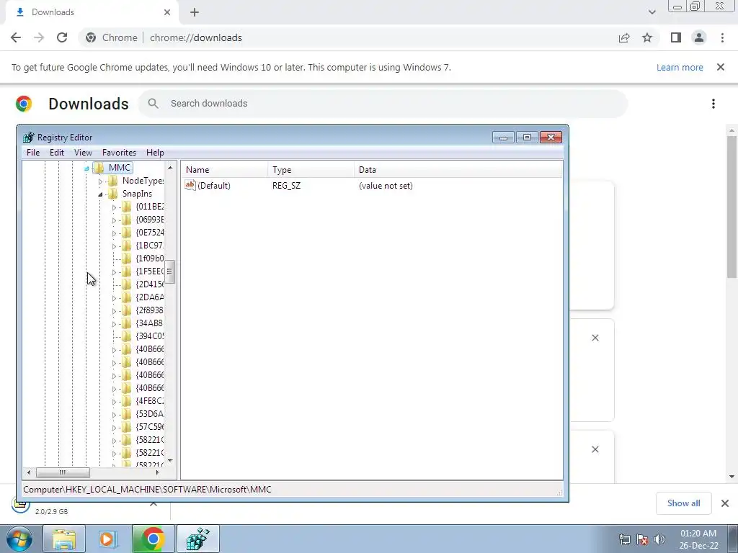Click into Search downloads field
Image resolution: width=738 pixels, height=553 pixels.
click(383, 104)
